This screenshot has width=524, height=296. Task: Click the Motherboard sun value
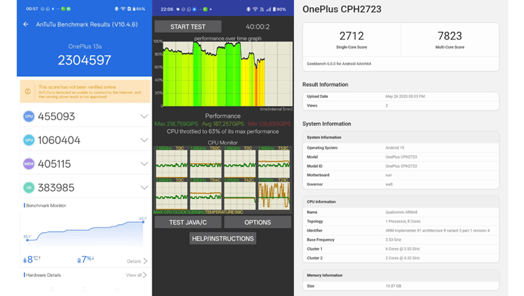point(389,175)
